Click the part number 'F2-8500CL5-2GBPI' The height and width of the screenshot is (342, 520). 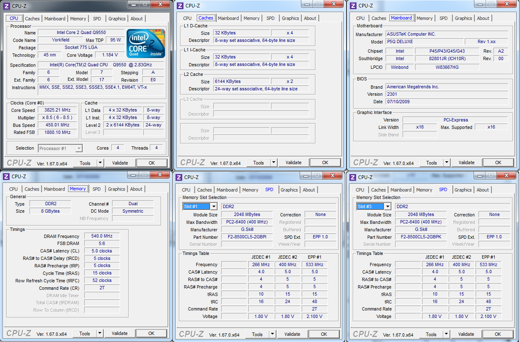coord(247,237)
